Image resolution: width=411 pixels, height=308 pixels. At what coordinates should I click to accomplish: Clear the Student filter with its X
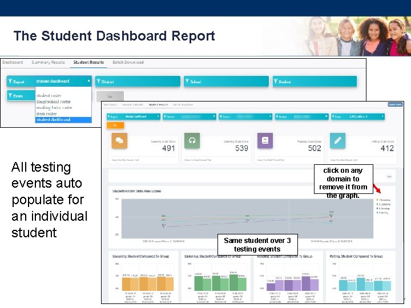click(327, 116)
